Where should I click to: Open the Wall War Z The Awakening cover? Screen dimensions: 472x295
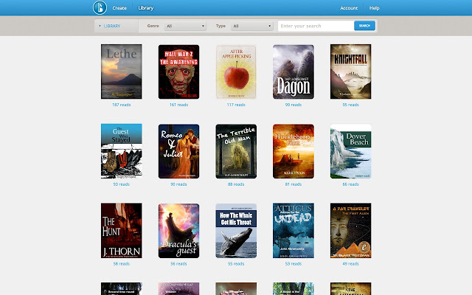point(178,72)
